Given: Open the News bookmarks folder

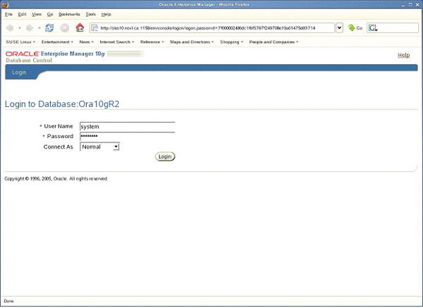Looking at the screenshot, I should pyautogui.click(x=86, y=42).
